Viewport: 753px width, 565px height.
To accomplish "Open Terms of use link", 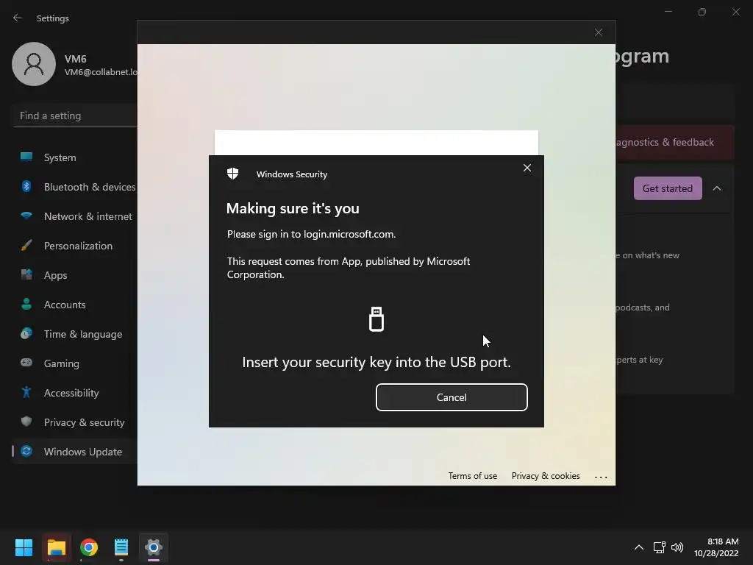I will (473, 476).
